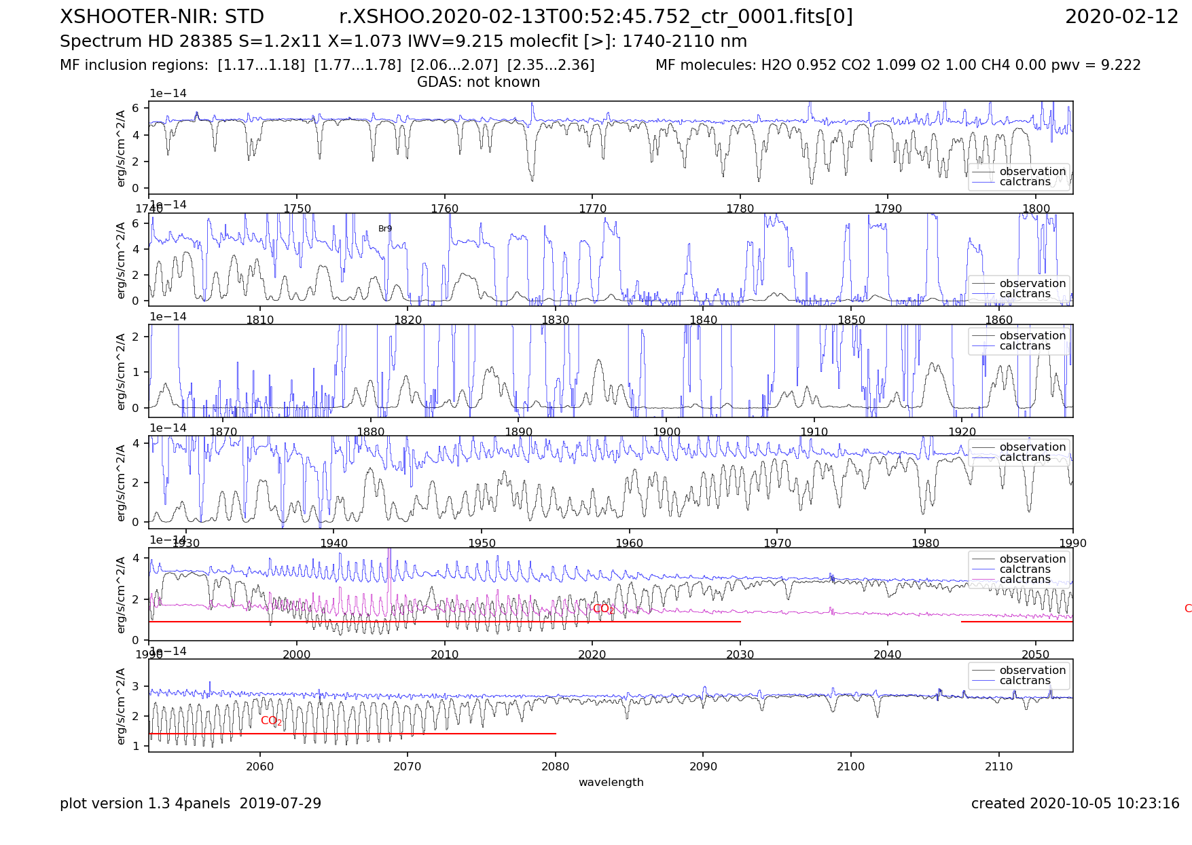Click the 1770 tick label under top panel
Viewport: 1192px width, 845px height.
[592, 209]
